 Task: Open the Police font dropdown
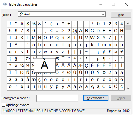pyautogui.click(x=62, y=14)
